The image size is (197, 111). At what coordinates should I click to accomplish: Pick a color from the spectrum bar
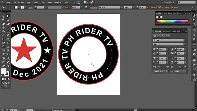point(172,21)
